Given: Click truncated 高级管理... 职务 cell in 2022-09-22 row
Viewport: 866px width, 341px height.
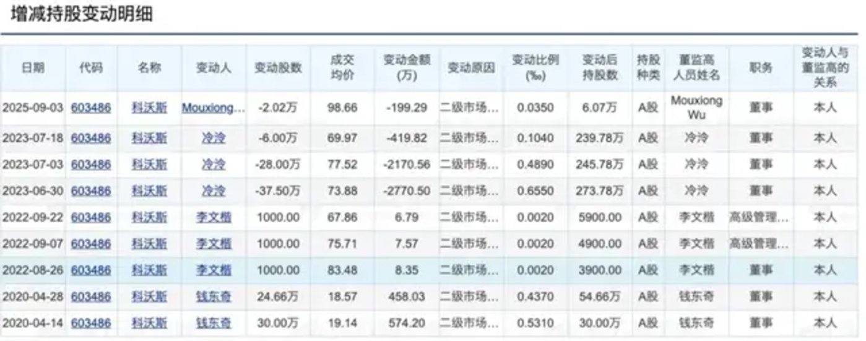Looking at the screenshot, I should coord(760,217).
